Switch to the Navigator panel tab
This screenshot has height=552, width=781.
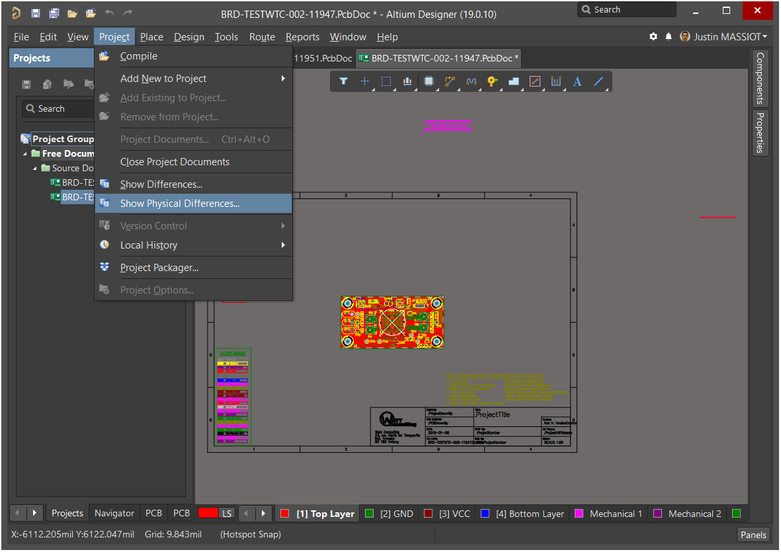(x=114, y=513)
